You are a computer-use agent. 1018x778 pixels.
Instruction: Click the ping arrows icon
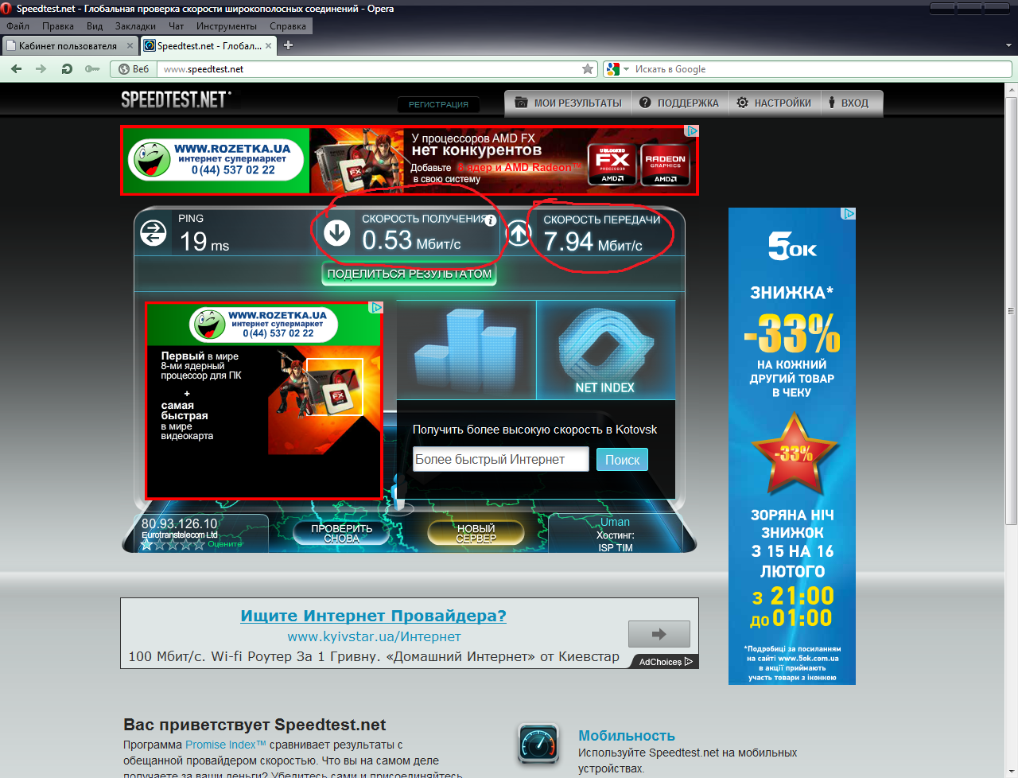(x=153, y=233)
